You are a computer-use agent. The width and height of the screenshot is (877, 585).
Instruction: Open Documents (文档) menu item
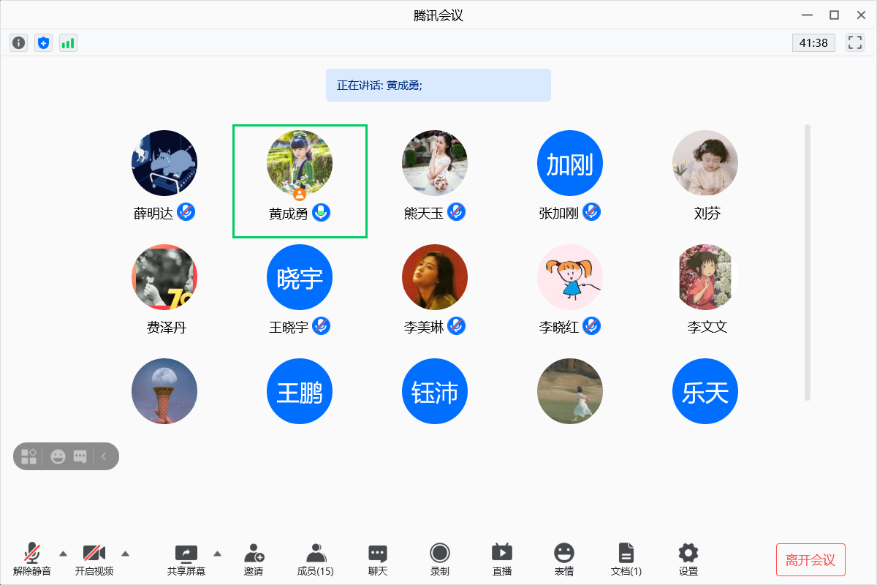pyautogui.click(x=626, y=559)
